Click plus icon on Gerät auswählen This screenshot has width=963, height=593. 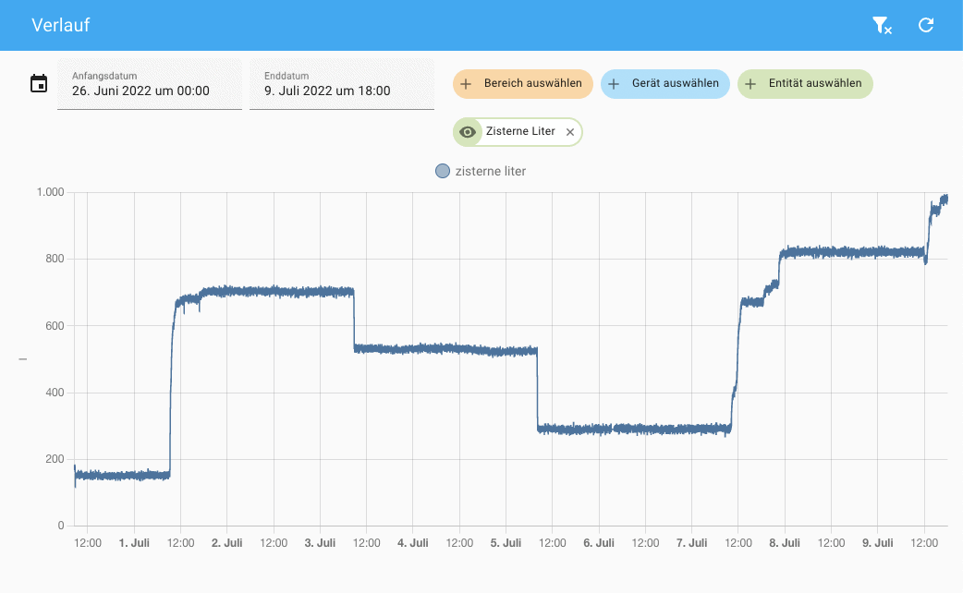(614, 83)
